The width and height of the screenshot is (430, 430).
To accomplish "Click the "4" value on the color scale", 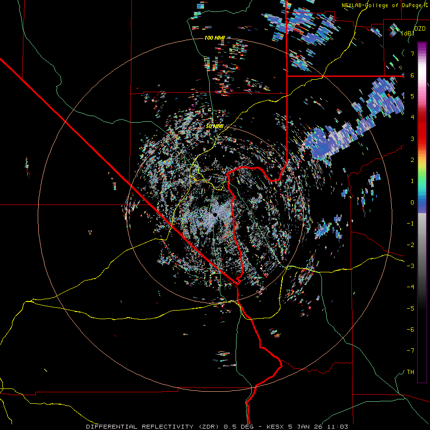I will [x=412, y=118].
